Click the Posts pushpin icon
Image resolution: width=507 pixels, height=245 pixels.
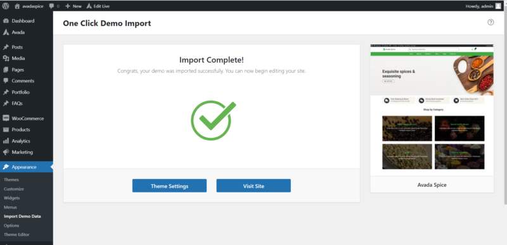coord(6,47)
